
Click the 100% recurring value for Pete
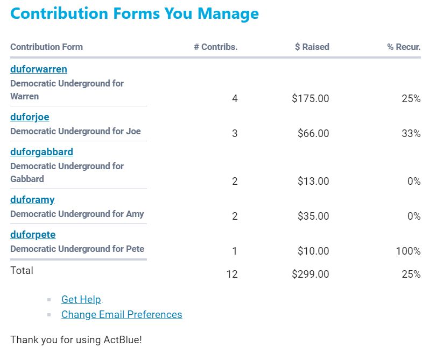(407, 251)
